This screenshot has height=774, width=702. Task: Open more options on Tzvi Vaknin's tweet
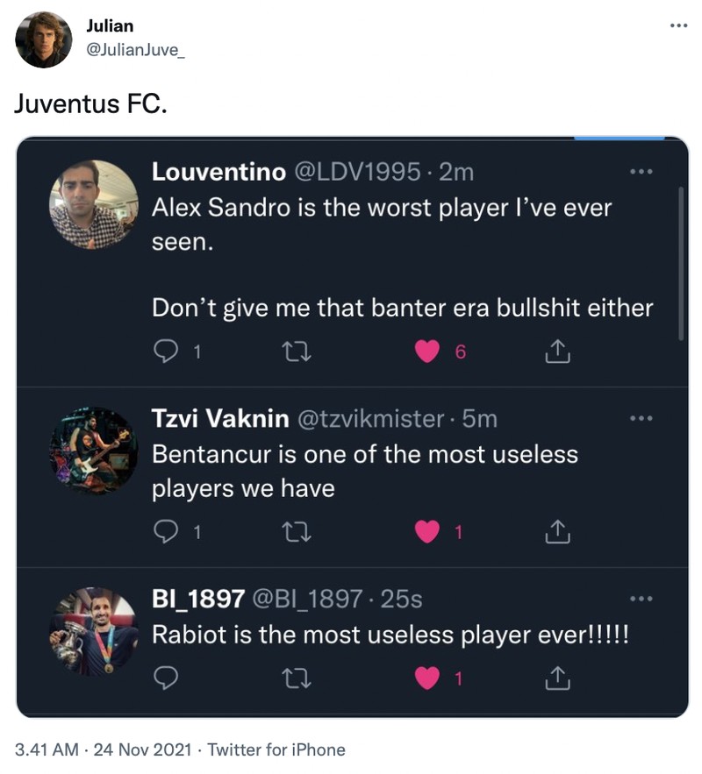pyautogui.click(x=641, y=419)
